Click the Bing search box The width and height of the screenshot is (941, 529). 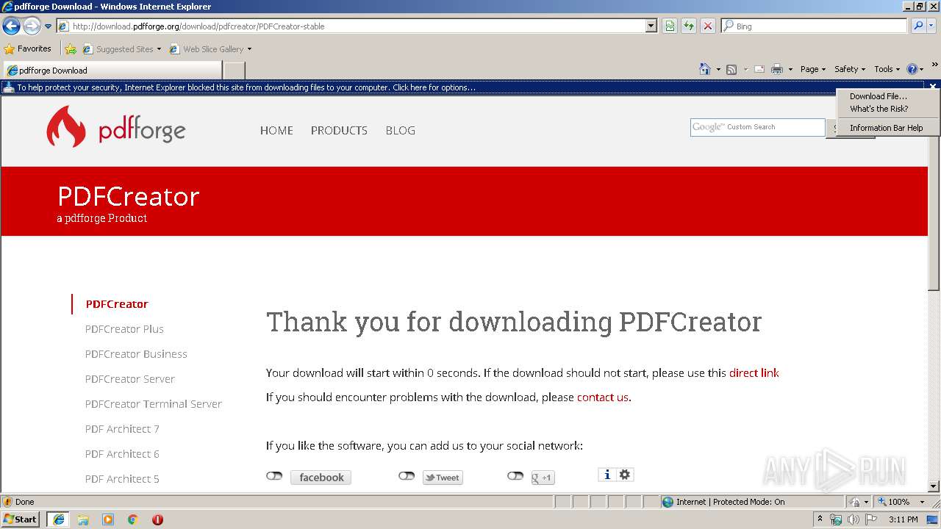coord(815,26)
